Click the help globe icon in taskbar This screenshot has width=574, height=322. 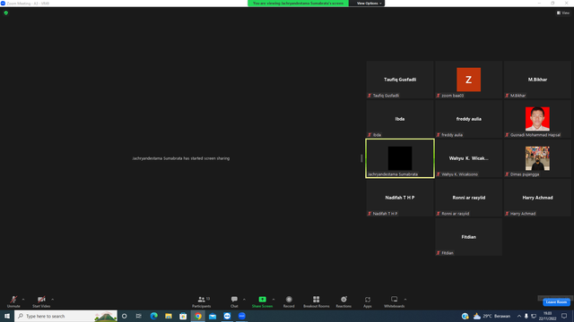click(465, 316)
